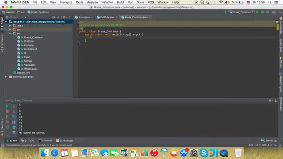Screen dimensions: 283x159
Task: Stop the process in Run panel
Action: (x=7, y=111)
